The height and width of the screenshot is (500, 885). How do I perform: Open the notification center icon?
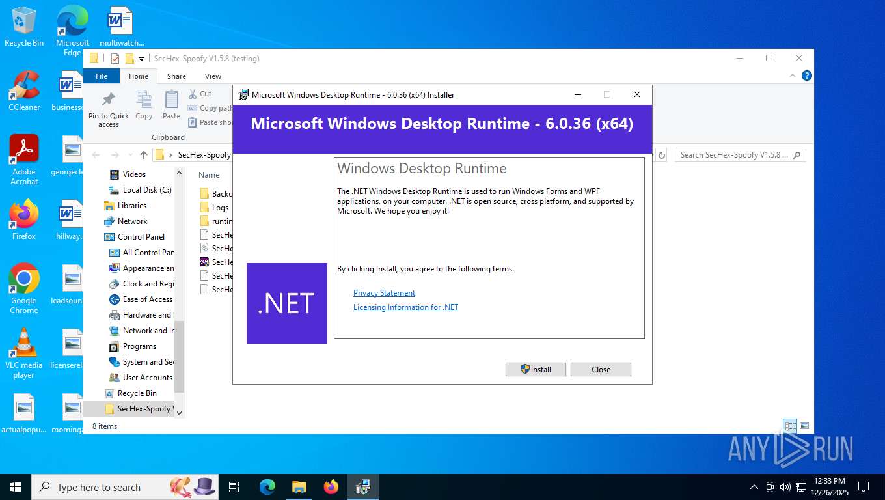click(x=864, y=487)
